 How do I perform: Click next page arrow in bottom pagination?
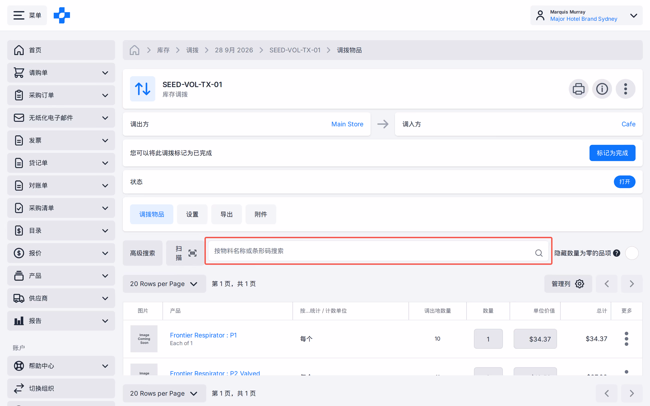[x=632, y=393]
